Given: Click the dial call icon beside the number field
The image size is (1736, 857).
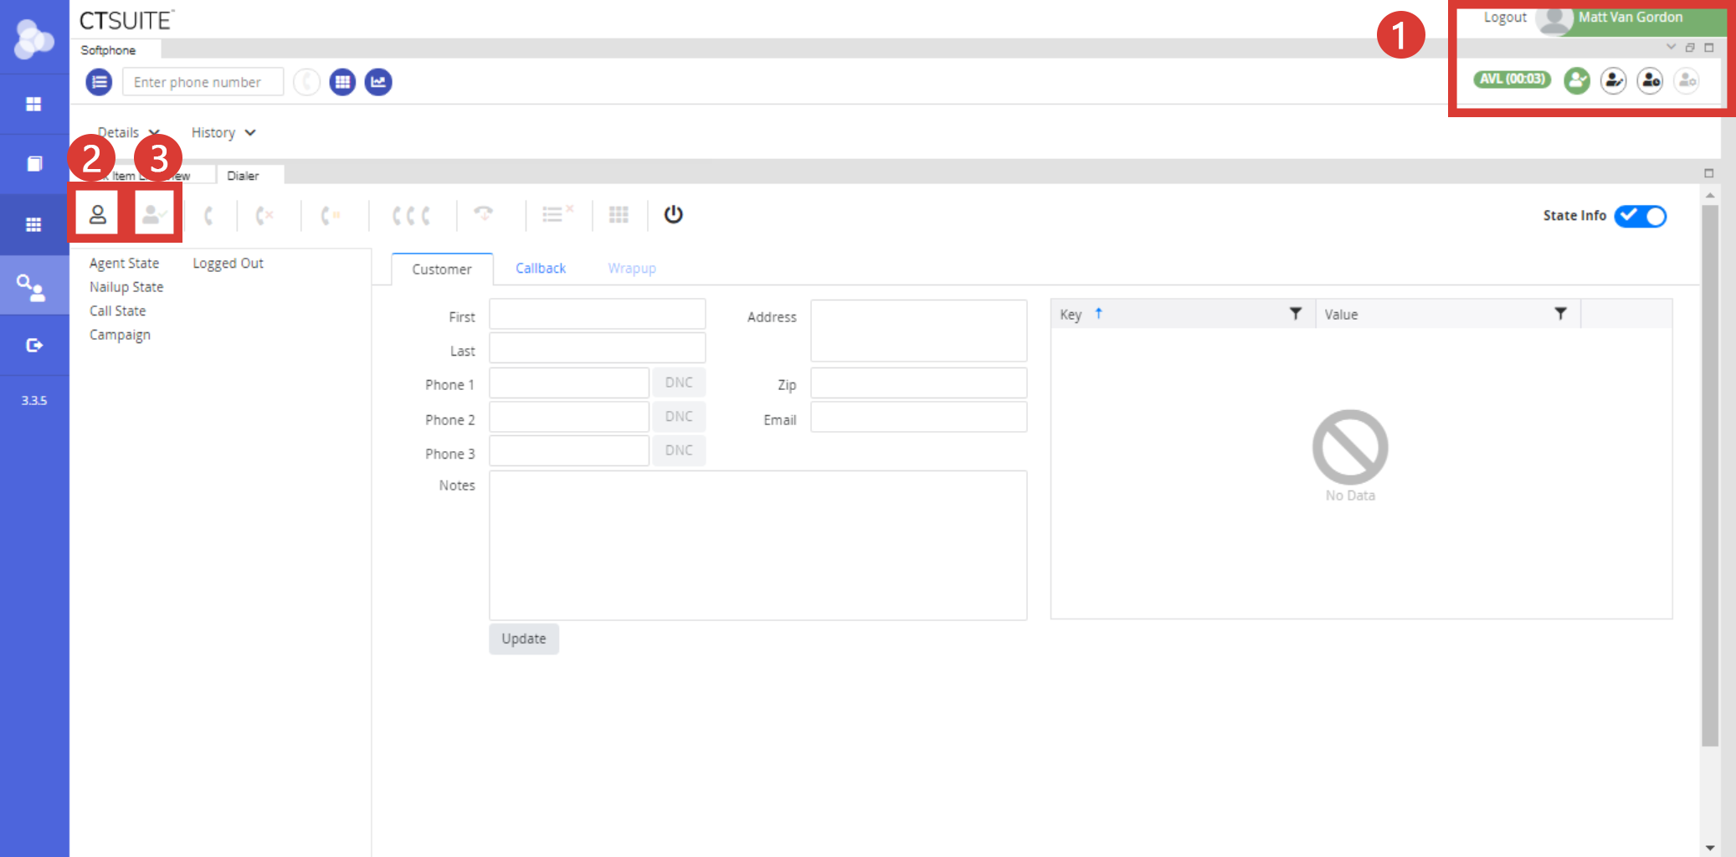Looking at the screenshot, I should [x=306, y=82].
